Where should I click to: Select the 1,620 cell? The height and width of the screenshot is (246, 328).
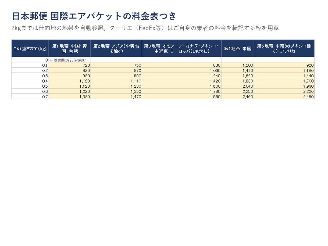click(238, 76)
